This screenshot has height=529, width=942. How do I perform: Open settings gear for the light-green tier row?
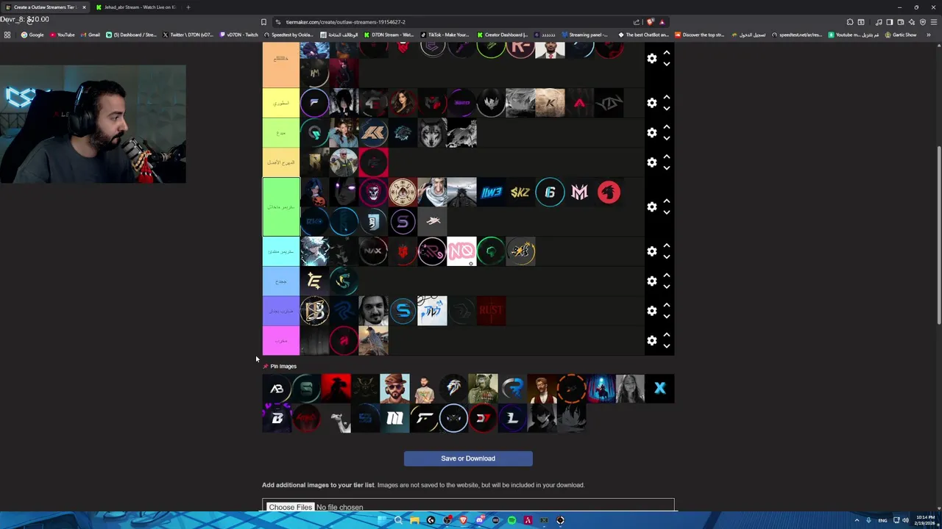(x=652, y=132)
